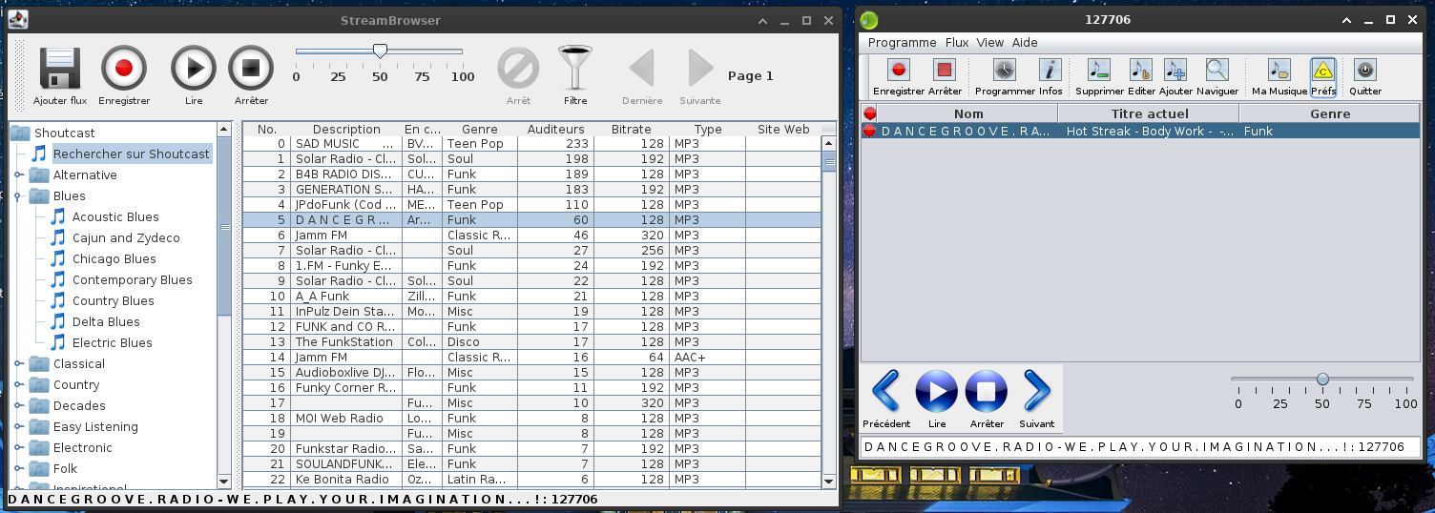
Task: Click the stream title field in 127706 window
Action: coord(1140,447)
